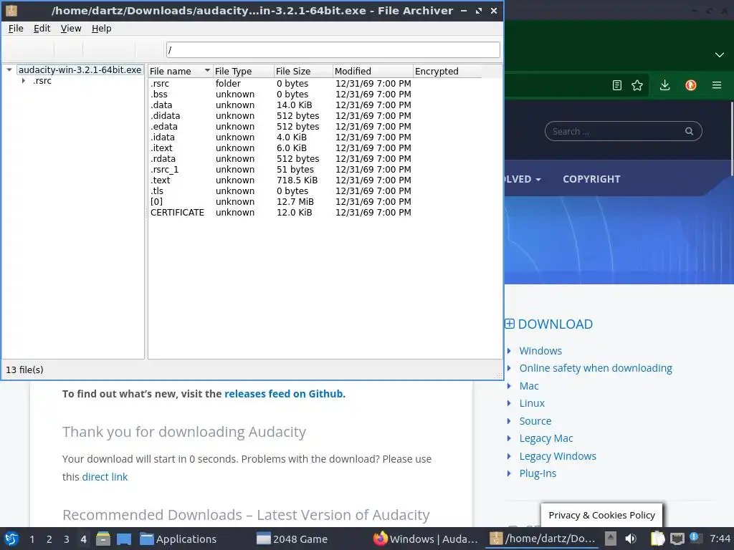Open file manager icon in taskbar

click(103, 539)
